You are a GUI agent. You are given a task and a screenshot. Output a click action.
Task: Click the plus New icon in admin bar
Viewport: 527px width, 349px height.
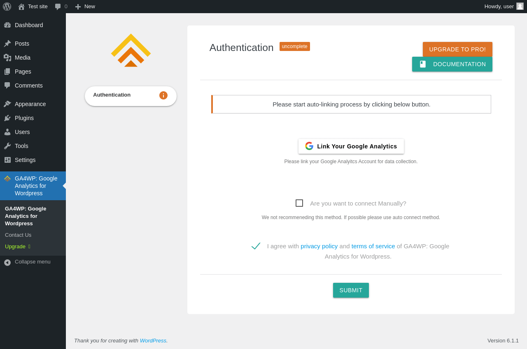78,7
